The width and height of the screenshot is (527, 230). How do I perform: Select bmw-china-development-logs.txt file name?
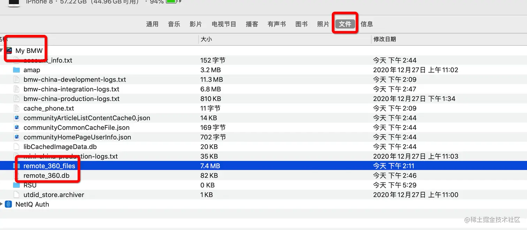(75, 79)
